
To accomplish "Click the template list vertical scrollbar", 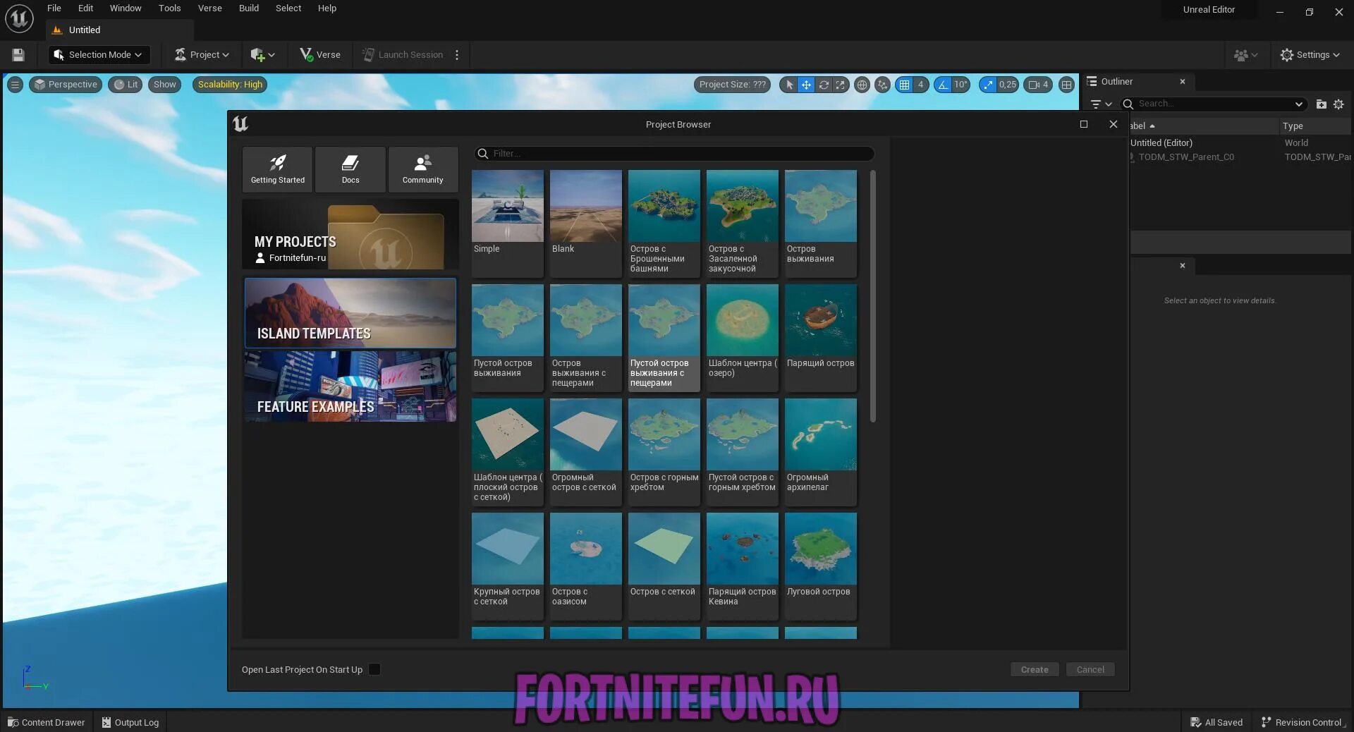I will tap(873, 296).
